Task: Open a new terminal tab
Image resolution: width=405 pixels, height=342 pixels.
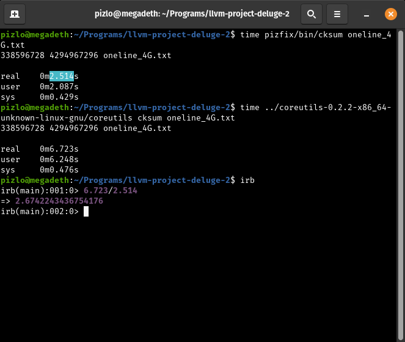Action: pyautogui.click(x=15, y=14)
